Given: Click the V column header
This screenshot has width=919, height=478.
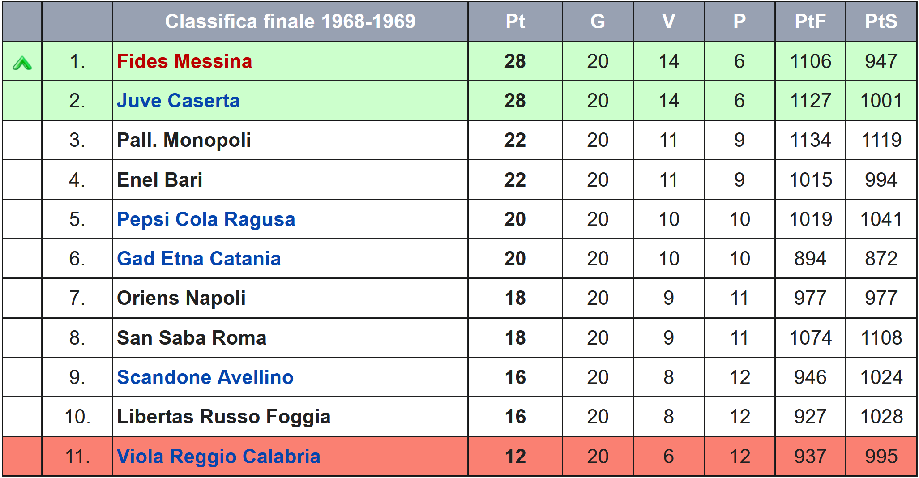Looking at the screenshot, I should [x=669, y=21].
